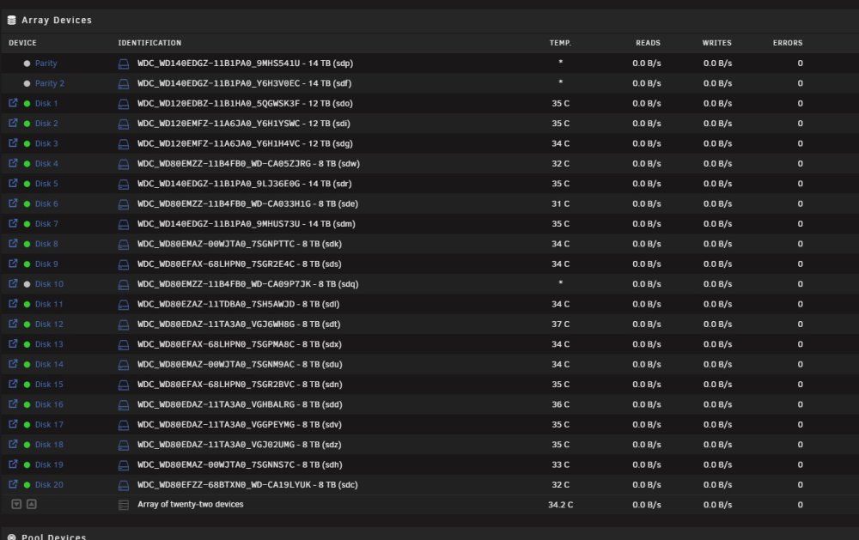Open the Disk 10 browse icon
The width and height of the screenshot is (859, 540).
coord(13,283)
